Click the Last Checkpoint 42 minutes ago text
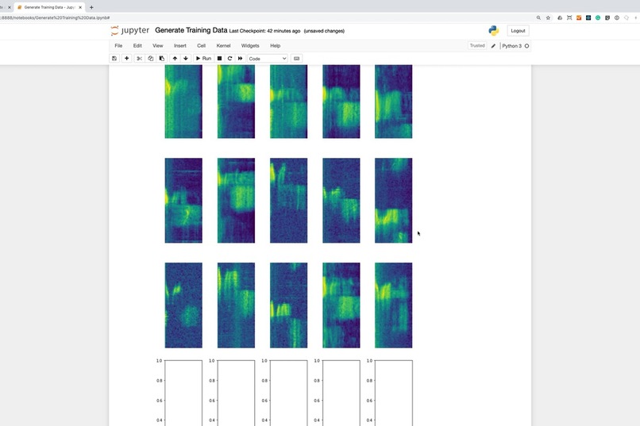 coord(264,31)
